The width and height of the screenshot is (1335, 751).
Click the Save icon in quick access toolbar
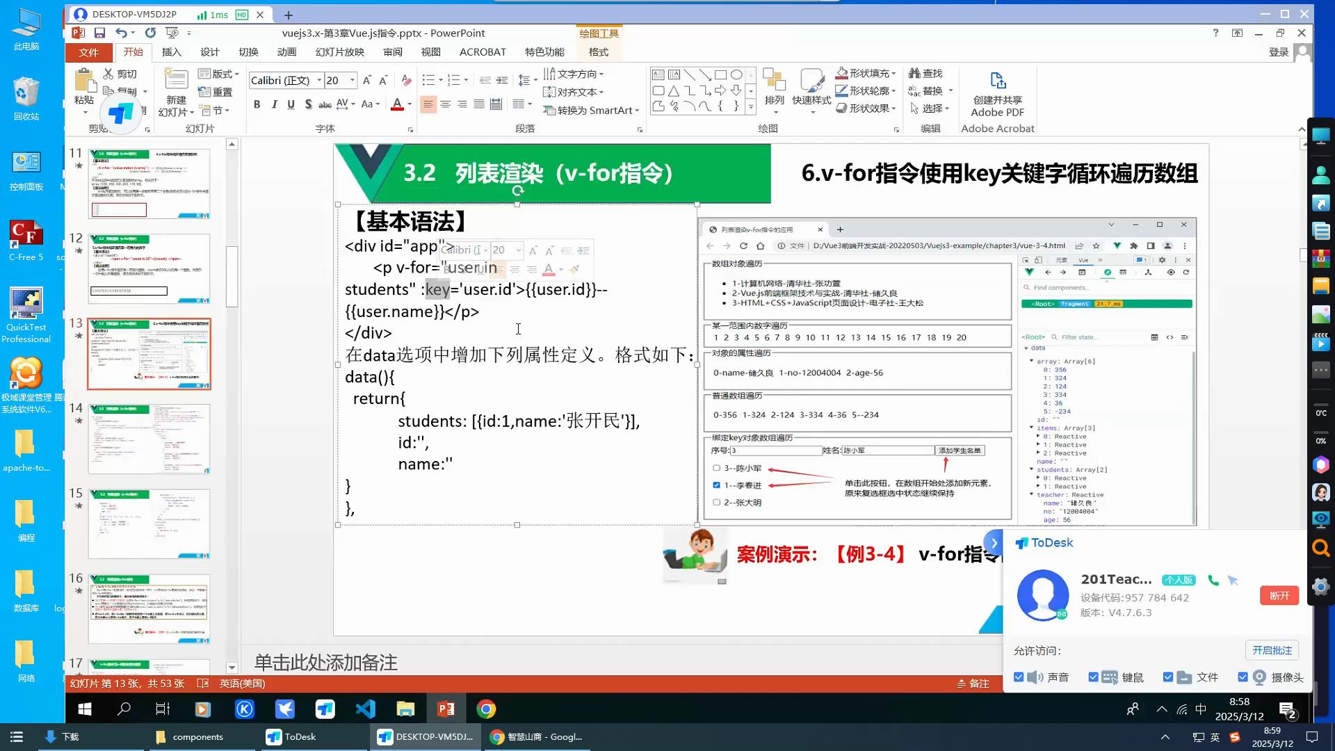(x=99, y=33)
